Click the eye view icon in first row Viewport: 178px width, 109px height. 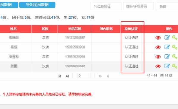point(158,38)
